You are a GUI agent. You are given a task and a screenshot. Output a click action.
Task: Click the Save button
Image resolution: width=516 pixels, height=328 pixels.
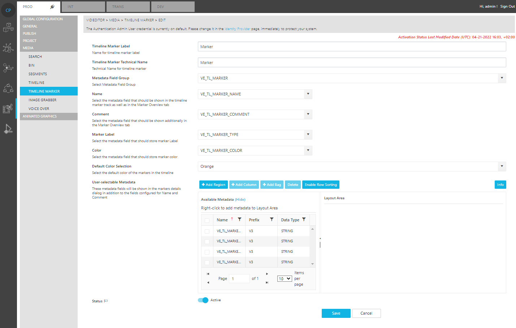click(x=336, y=313)
